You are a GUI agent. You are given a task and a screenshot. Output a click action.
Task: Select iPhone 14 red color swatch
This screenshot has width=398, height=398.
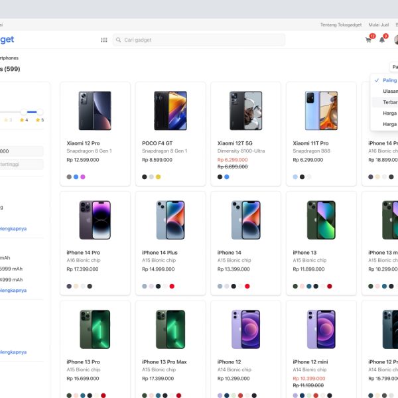coord(247,287)
